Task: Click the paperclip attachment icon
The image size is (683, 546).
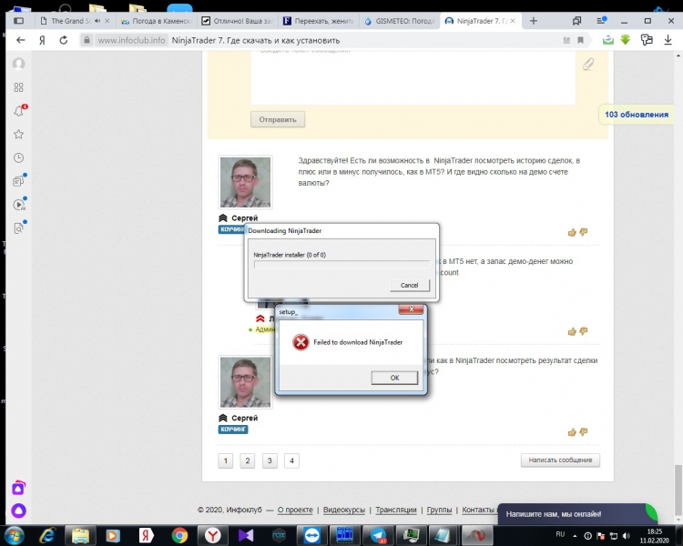Action: [588, 64]
